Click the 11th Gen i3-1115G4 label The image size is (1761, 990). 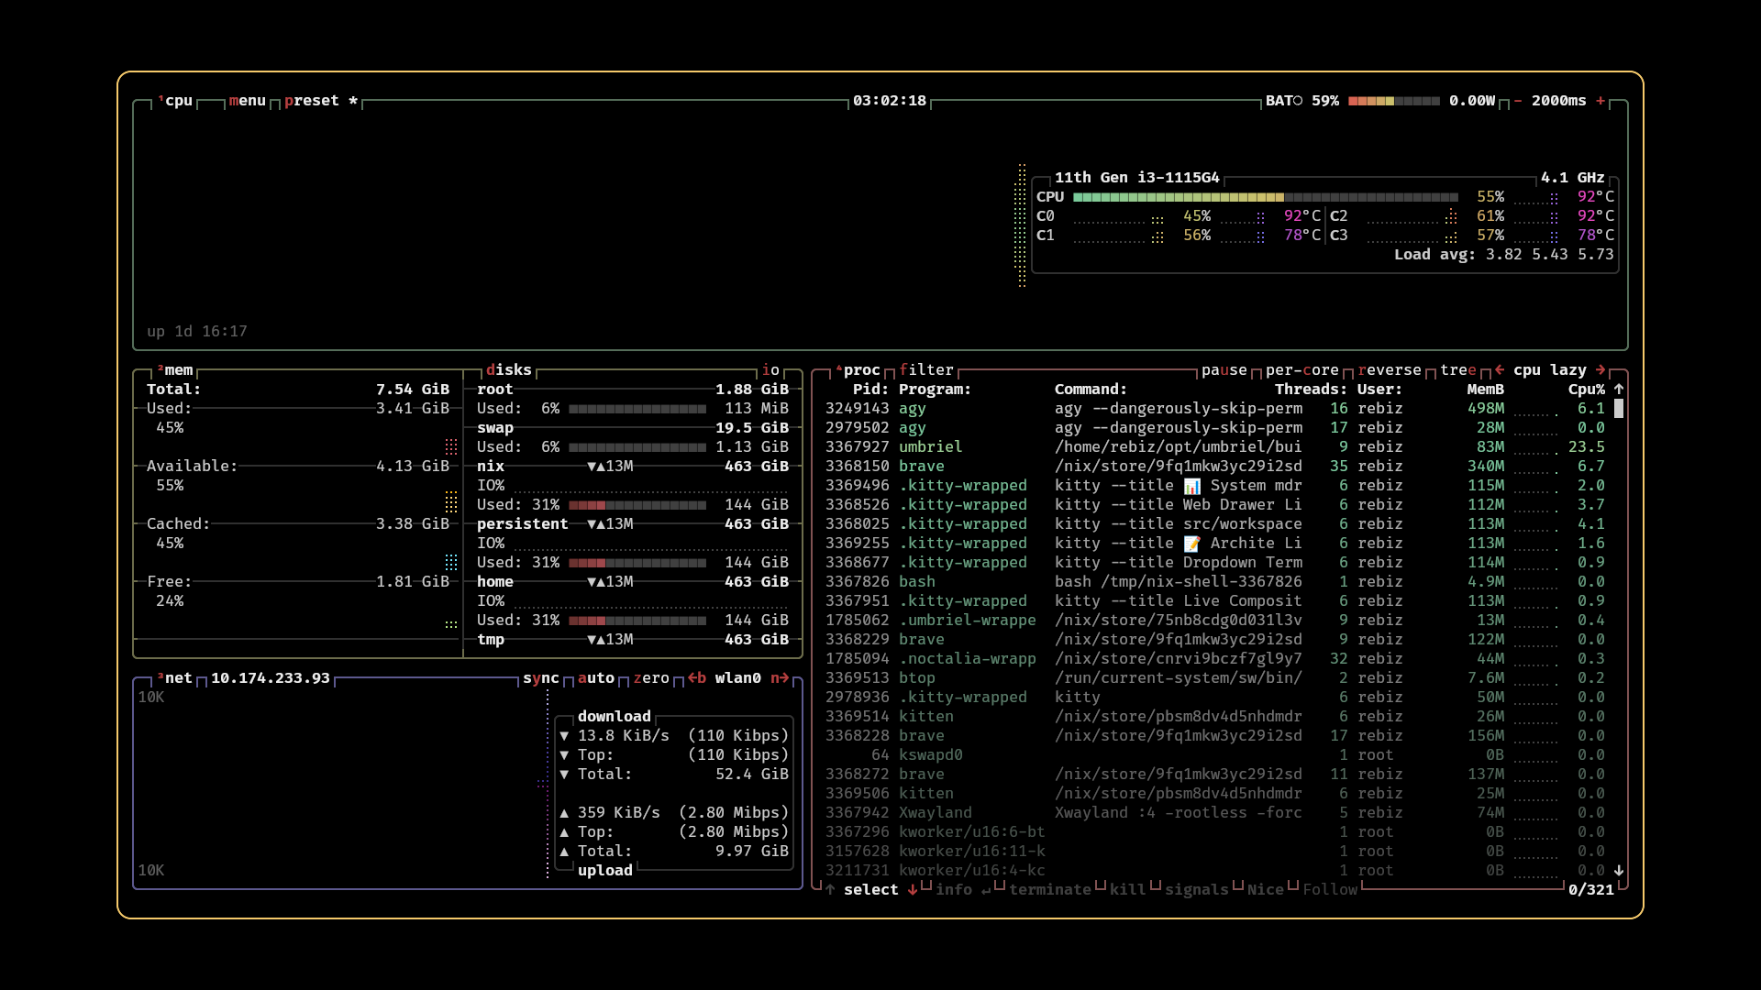(1137, 178)
